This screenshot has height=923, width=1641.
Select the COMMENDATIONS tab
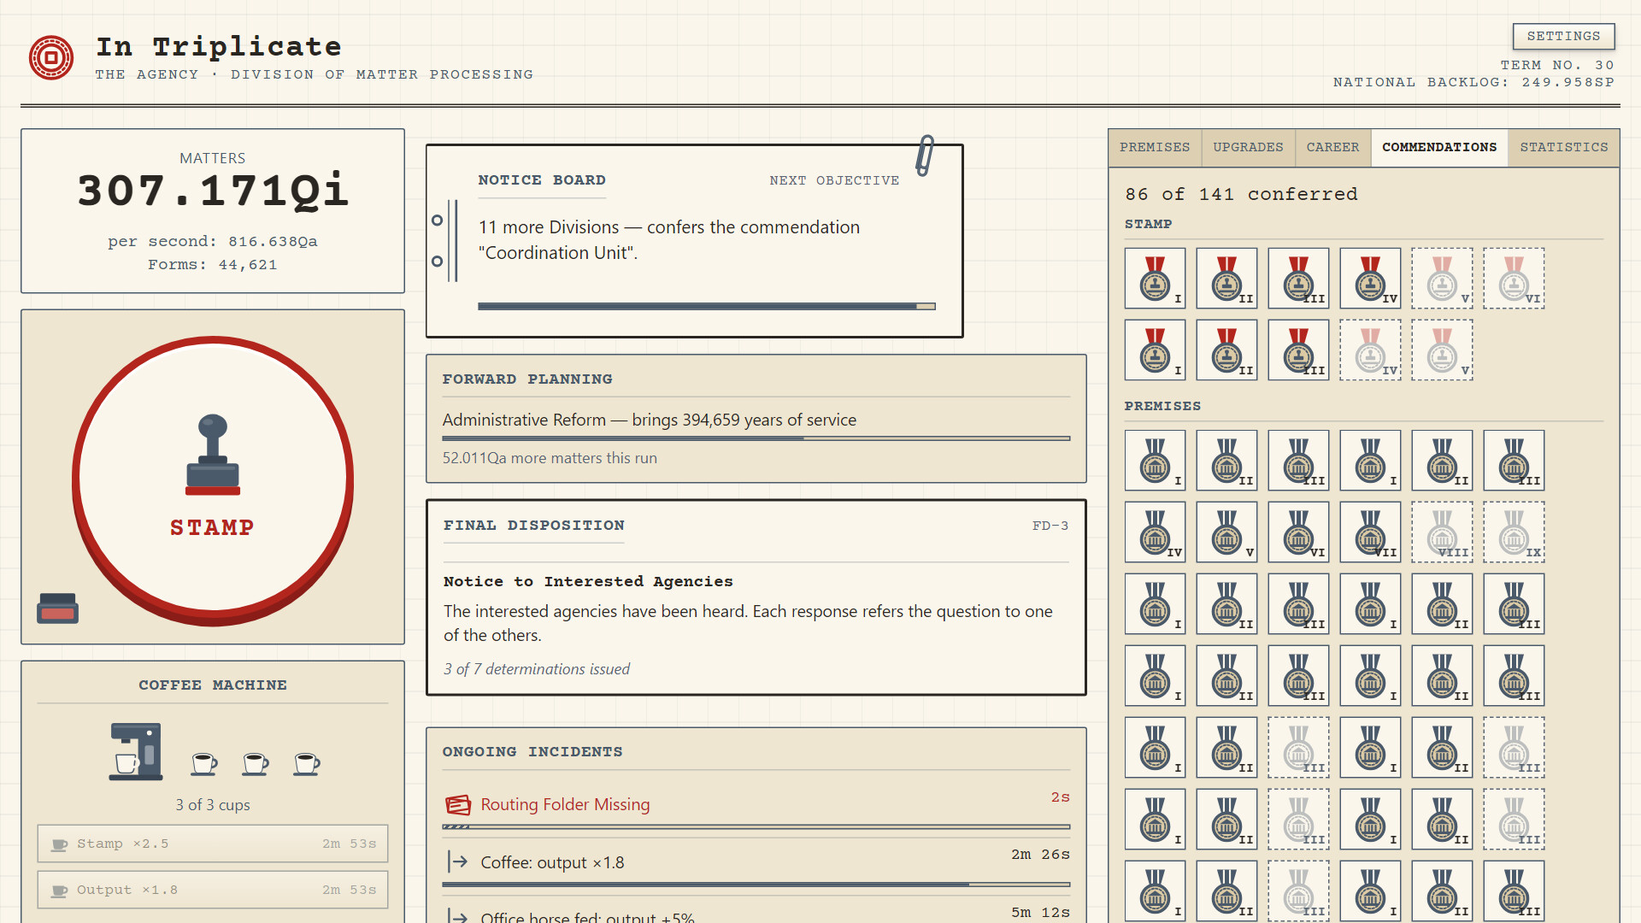(1439, 147)
